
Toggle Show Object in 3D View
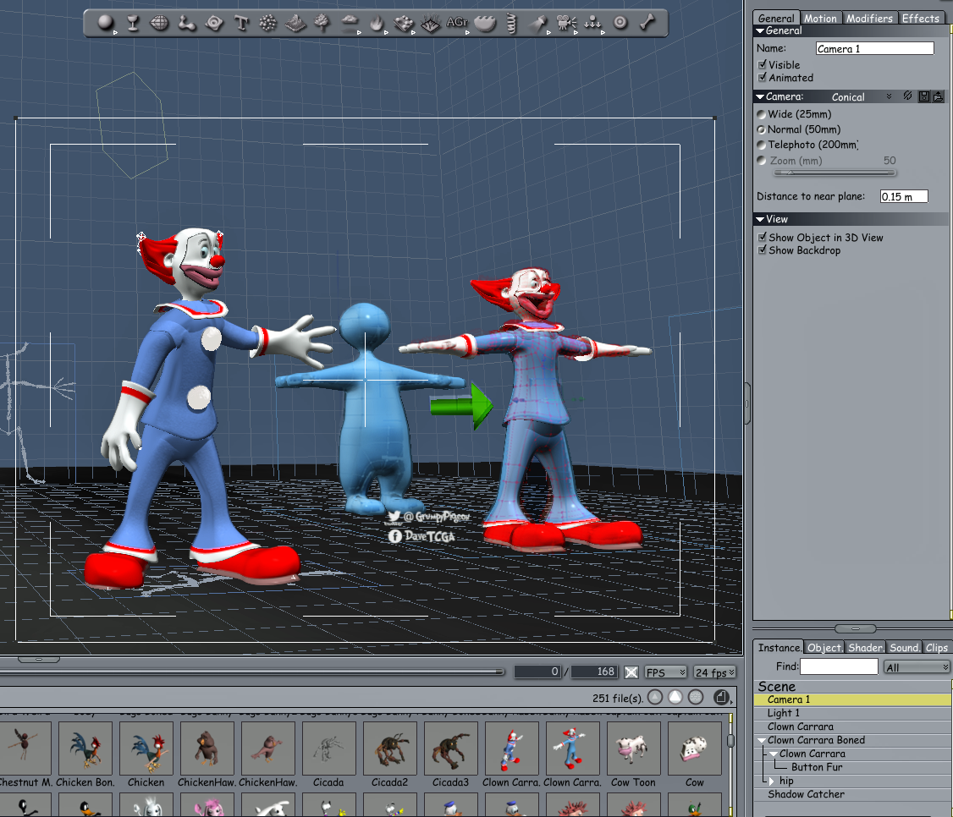pos(763,238)
